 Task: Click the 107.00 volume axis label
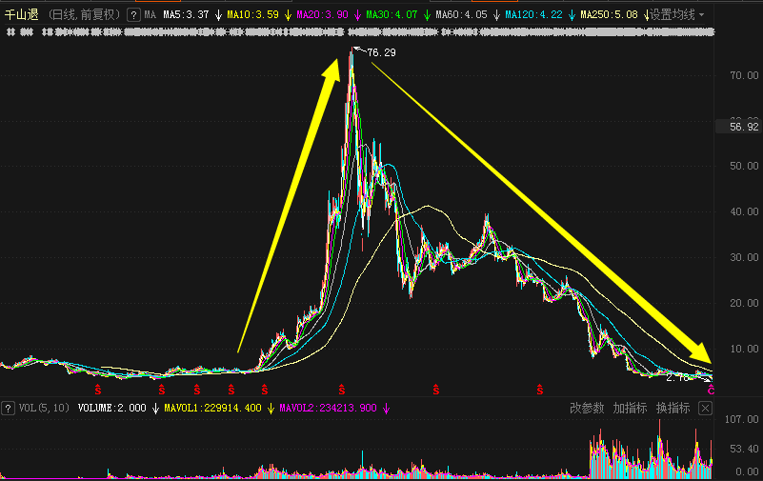[x=742, y=419]
